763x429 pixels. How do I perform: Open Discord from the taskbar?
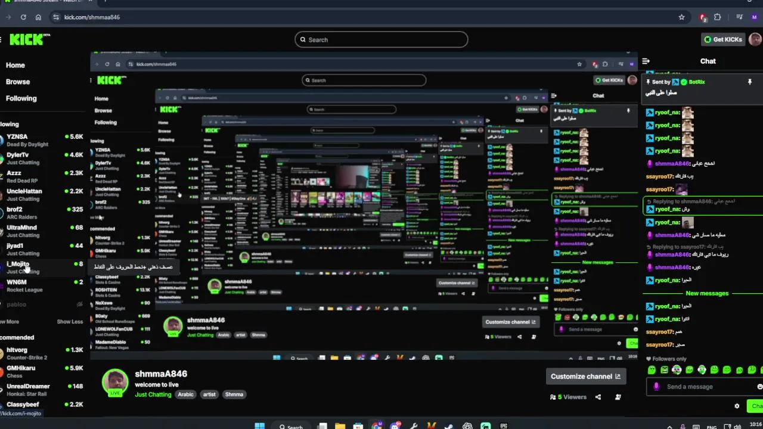[395, 426]
